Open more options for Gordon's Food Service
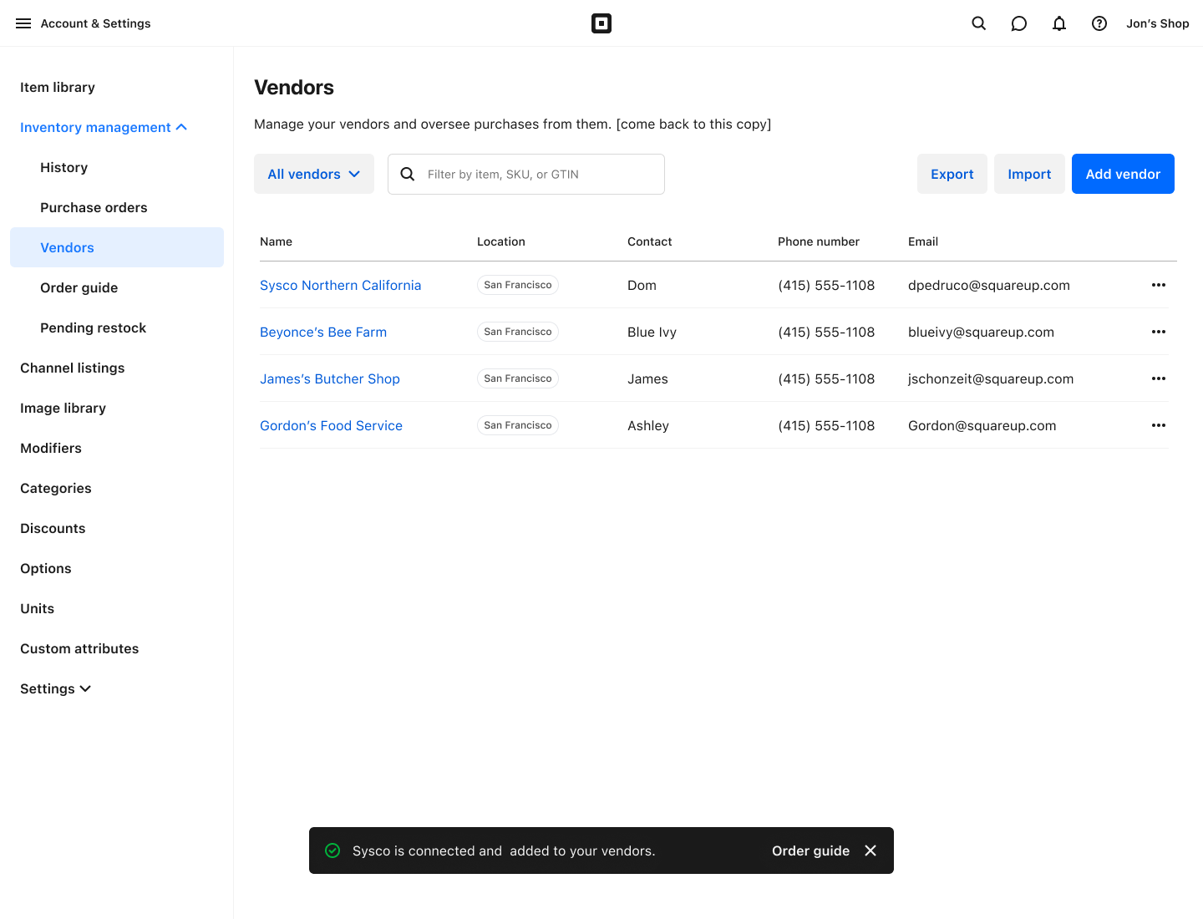This screenshot has height=919, width=1203. point(1158,425)
